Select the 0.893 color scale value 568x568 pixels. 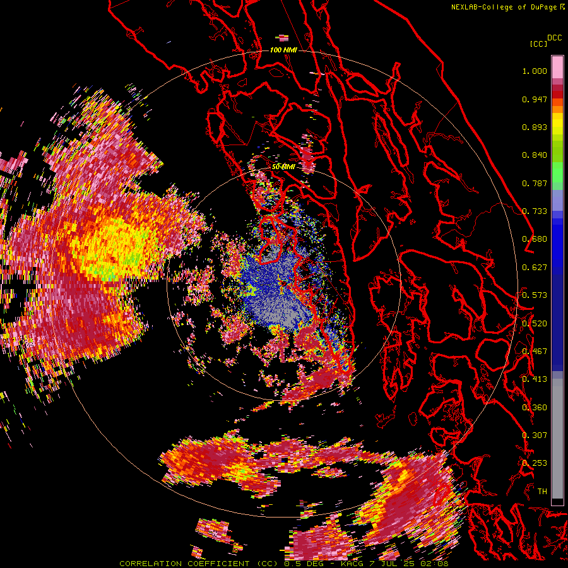pyautogui.click(x=535, y=127)
